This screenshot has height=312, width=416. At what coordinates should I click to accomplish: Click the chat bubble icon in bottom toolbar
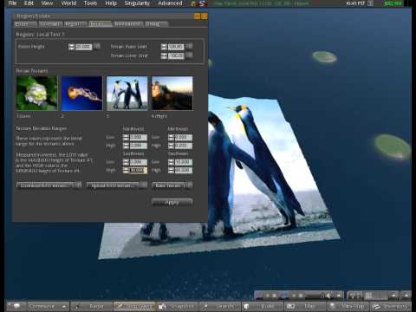[x=16, y=306]
